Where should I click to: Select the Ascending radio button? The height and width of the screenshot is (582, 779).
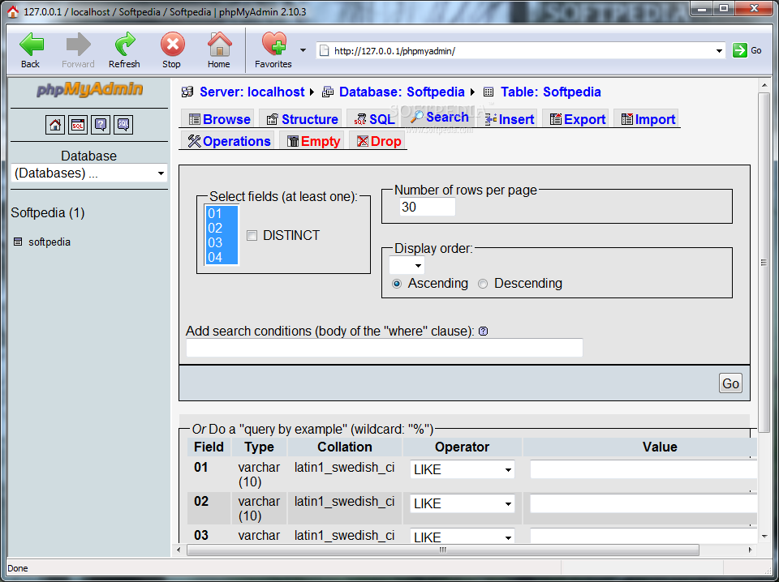[397, 284]
